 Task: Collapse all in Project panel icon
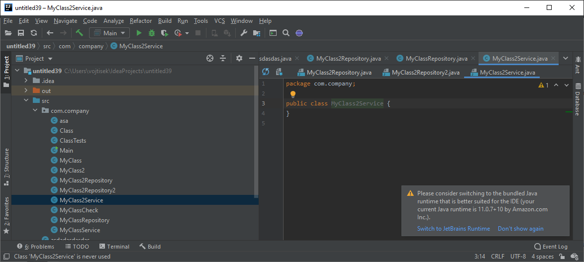(223, 59)
